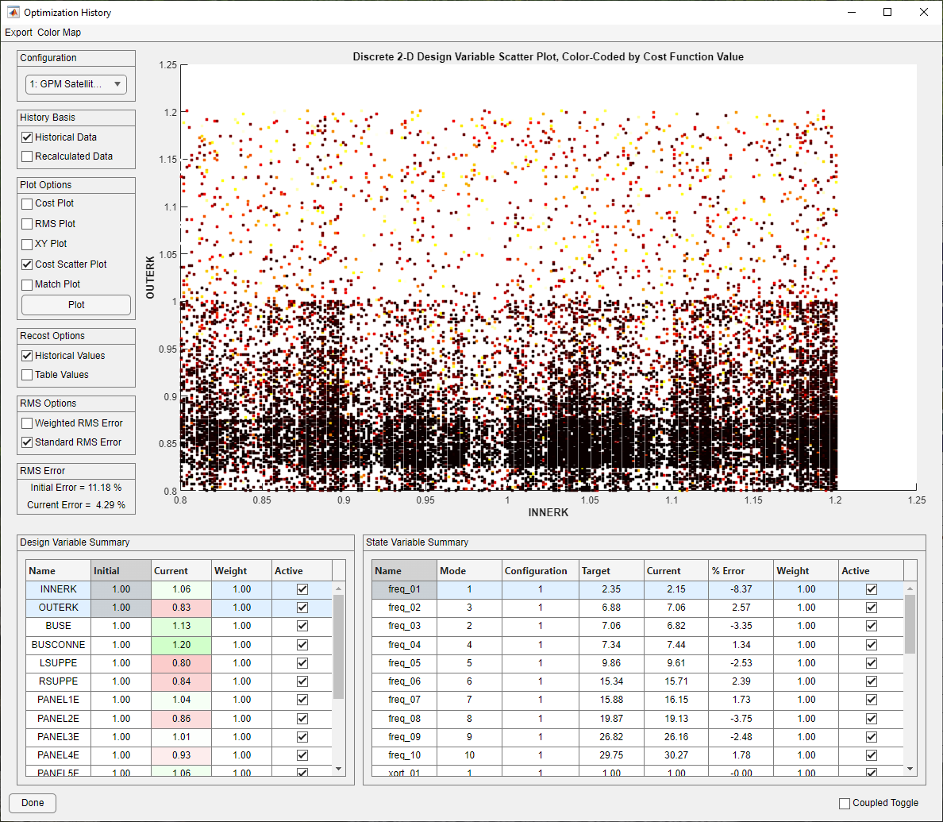Click State Variable % Error column header
This screenshot has width=943, height=822.
741,570
